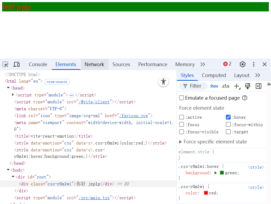
Task: Open the DevTools three-dot menu
Action: click(x=253, y=64)
